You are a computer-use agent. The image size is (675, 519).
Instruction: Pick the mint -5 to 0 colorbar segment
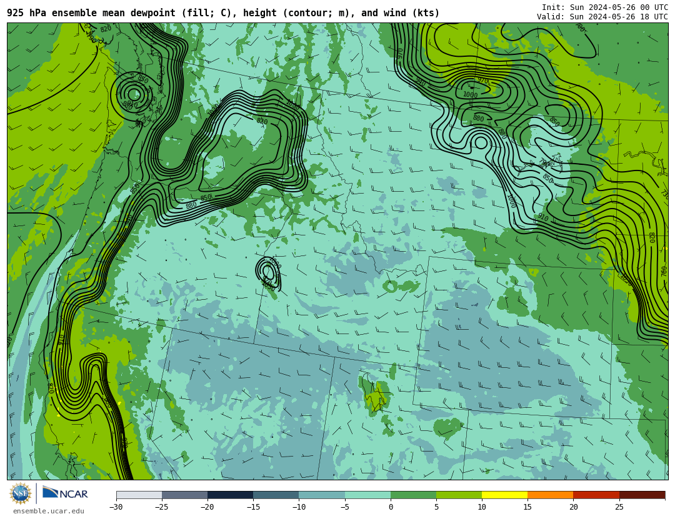click(367, 495)
